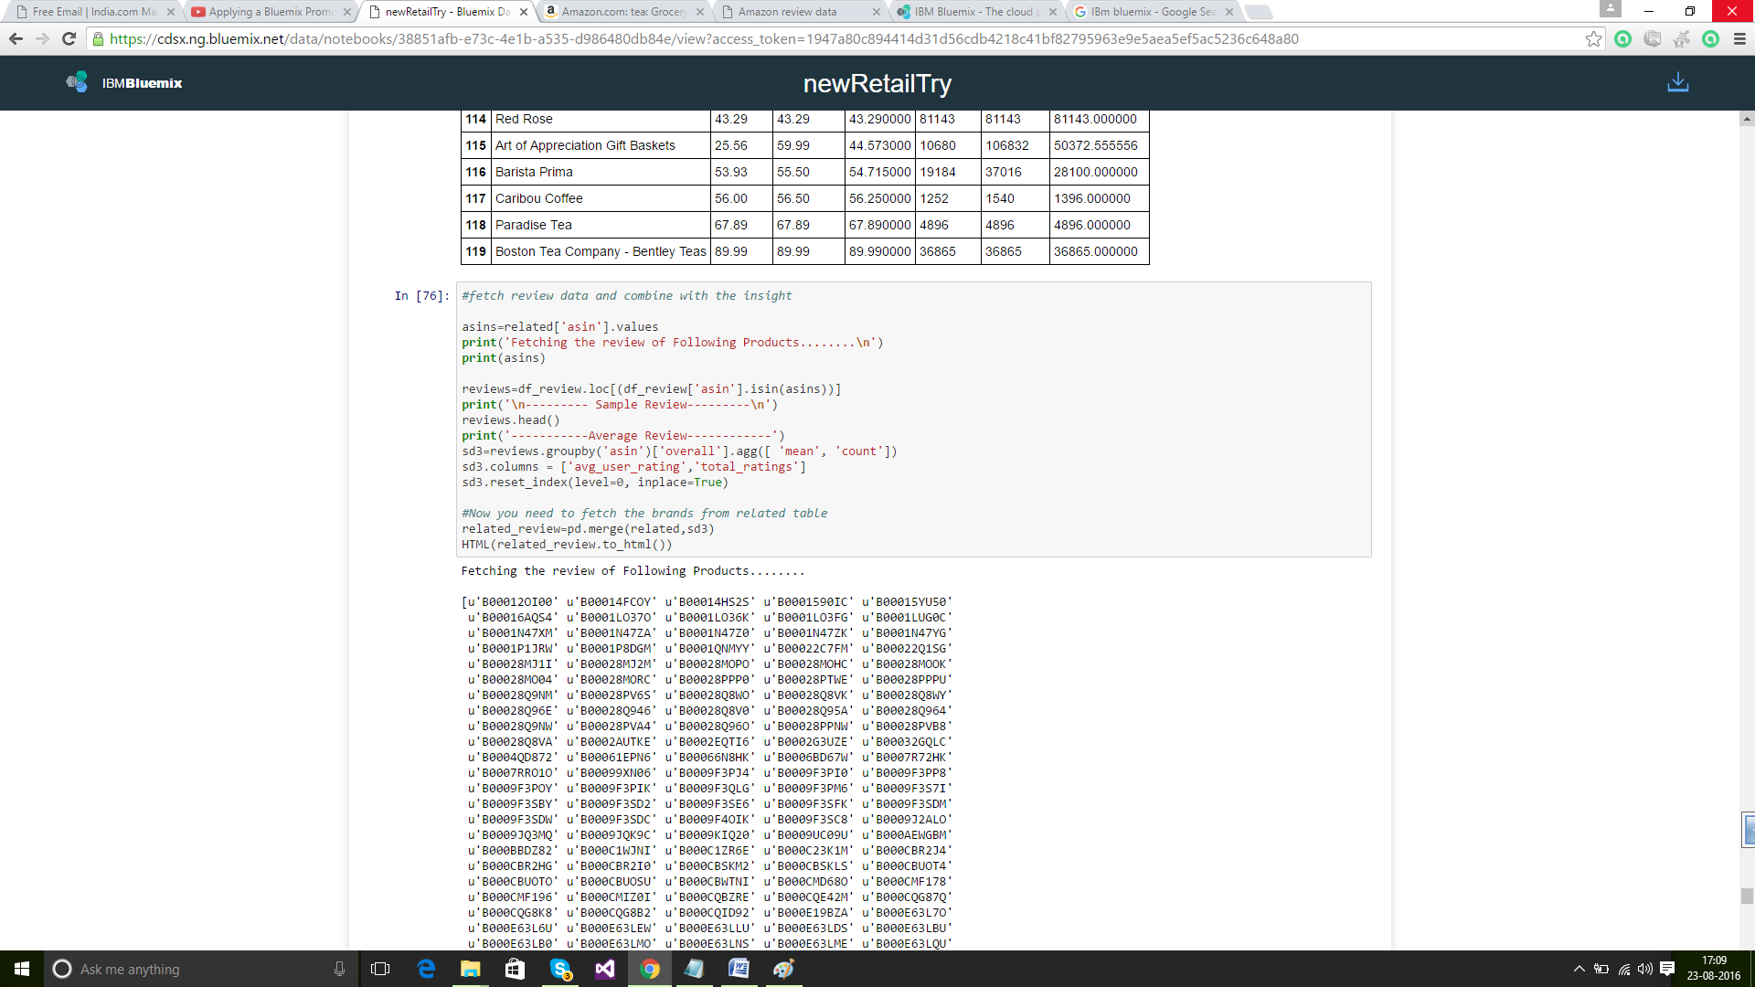Close the newRetailTry browser tab

(x=523, y=12)
